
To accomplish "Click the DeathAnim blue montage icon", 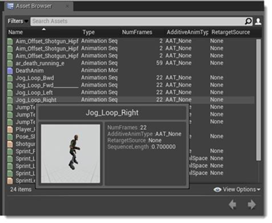I will pos(10,71).
